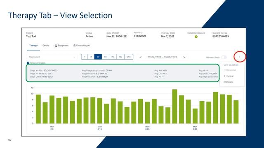
Task: Go to previous date range arrow
Action: click(x=141, y=58)
